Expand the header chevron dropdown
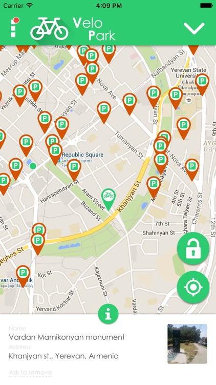Image resolution: width=216 pixels, height=385 pixels. 194,28
